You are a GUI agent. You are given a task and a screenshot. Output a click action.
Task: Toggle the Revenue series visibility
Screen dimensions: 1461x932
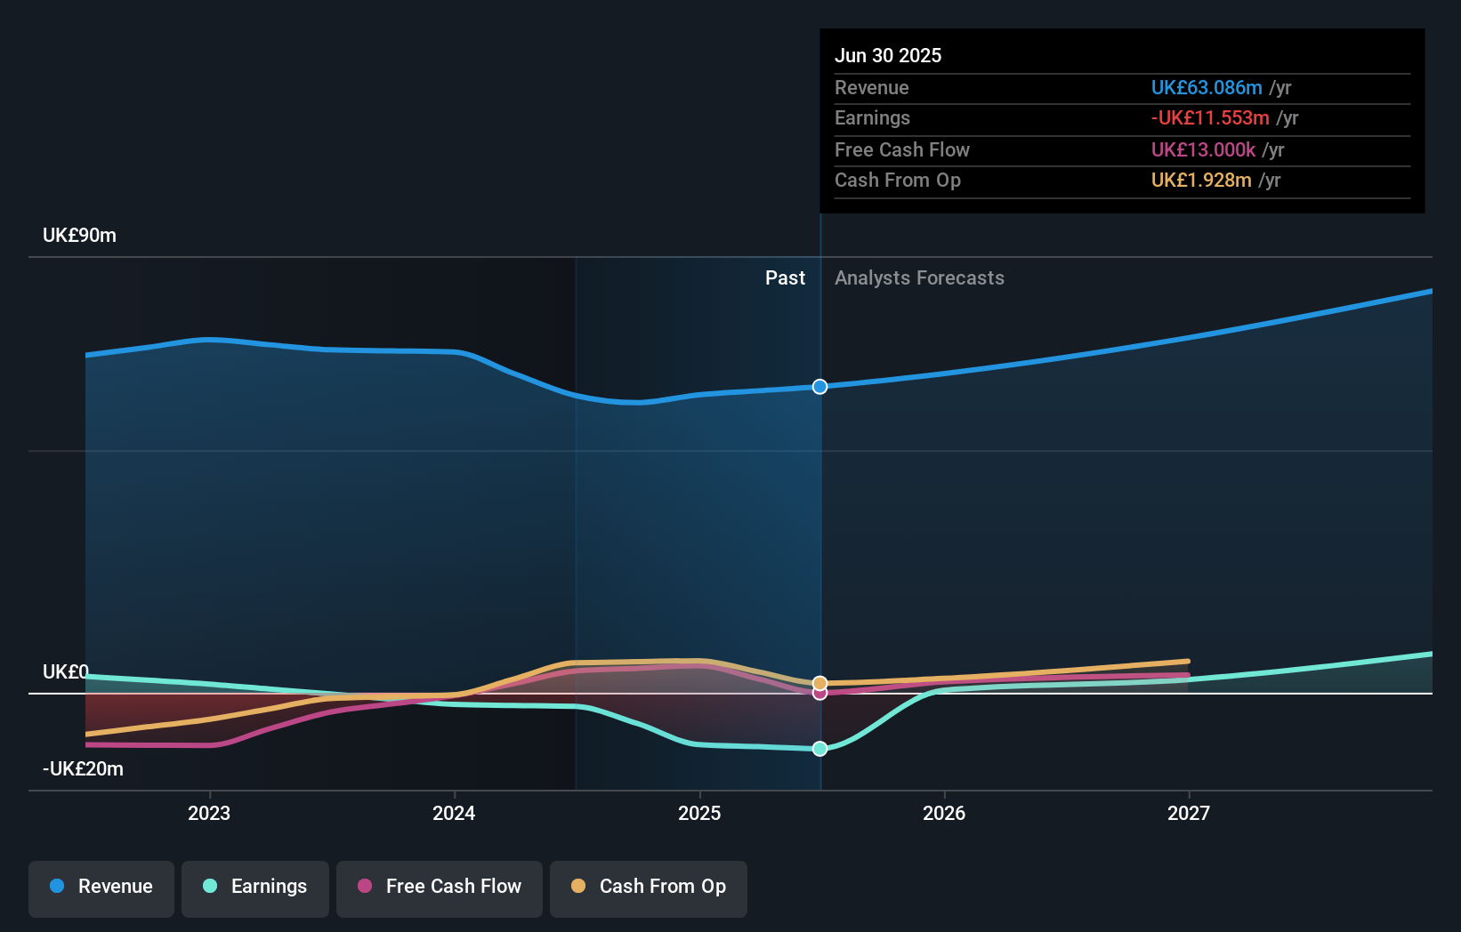click(x=101, y=887)
